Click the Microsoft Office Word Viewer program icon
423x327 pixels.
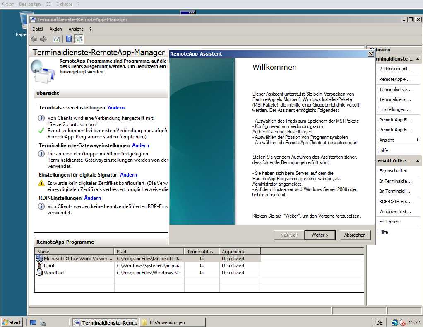tap(39, 258)
